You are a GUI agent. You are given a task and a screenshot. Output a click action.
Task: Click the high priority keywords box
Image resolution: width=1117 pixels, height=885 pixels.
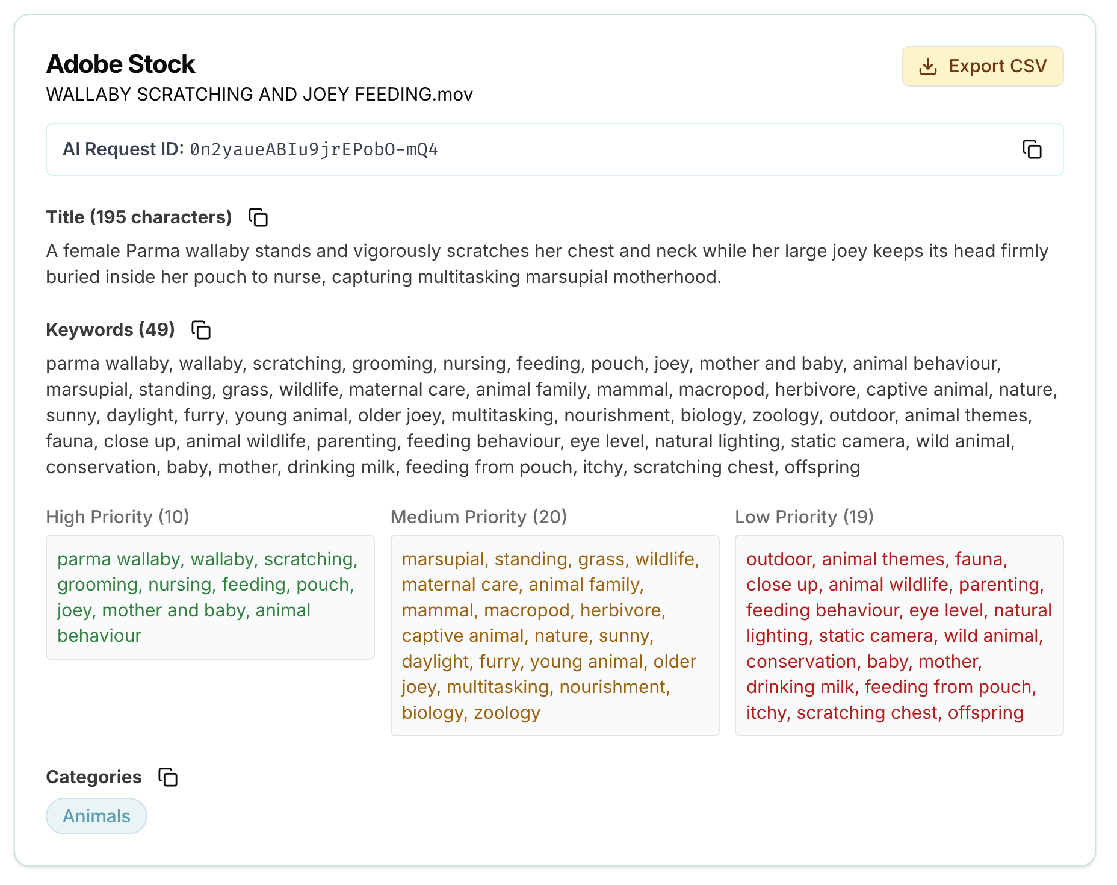coord(210,597)
